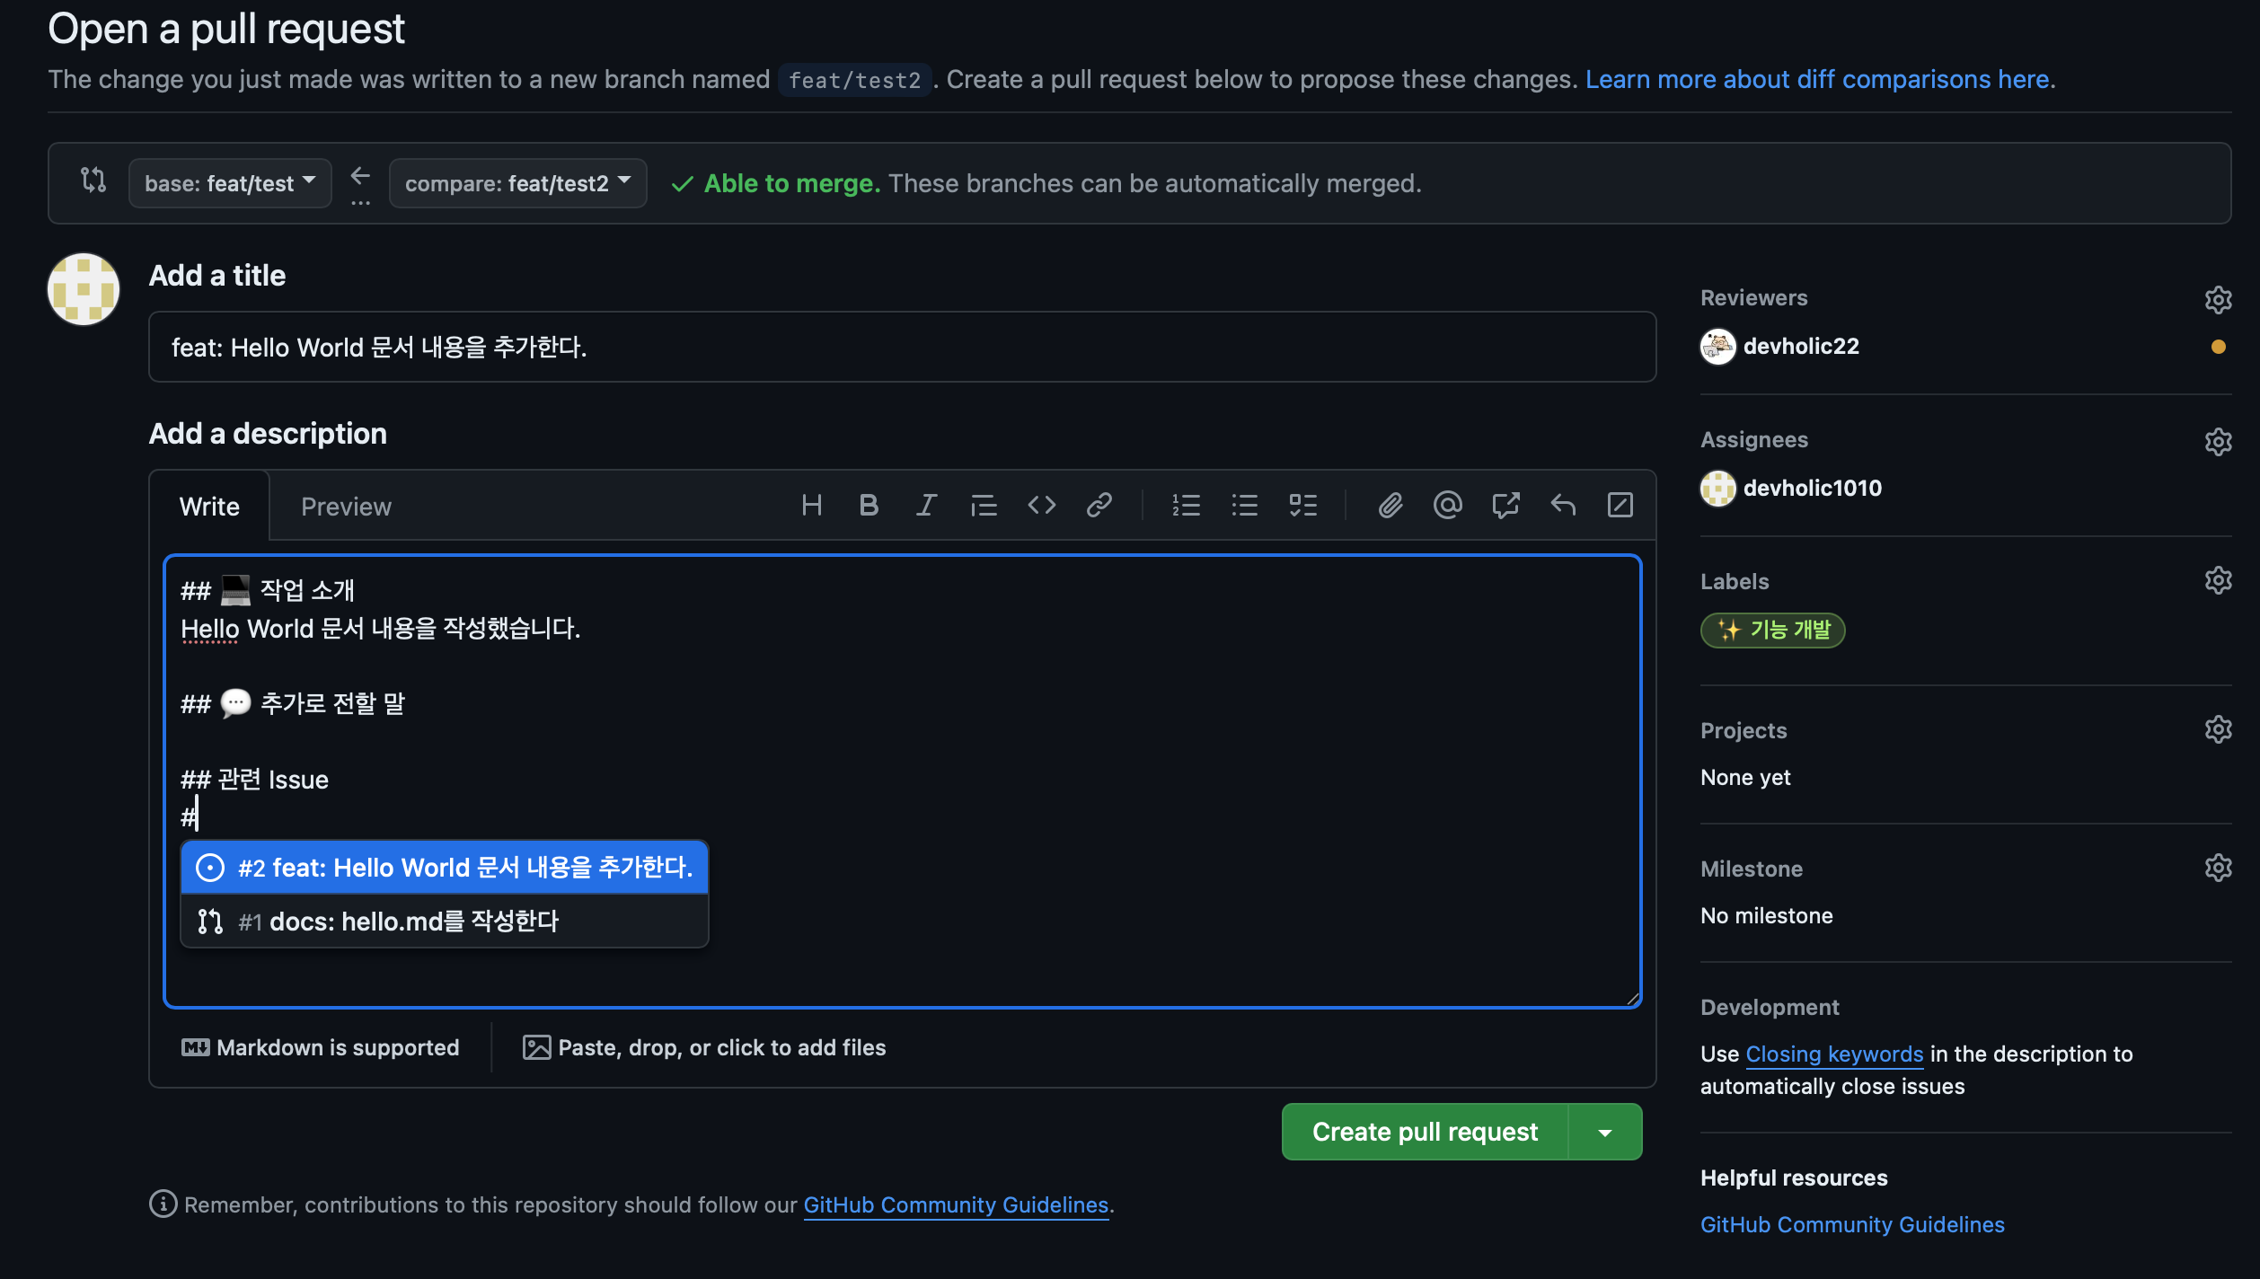Attach files with the paperclip icon
Screen dimensions: 2260x1279
1390,506
